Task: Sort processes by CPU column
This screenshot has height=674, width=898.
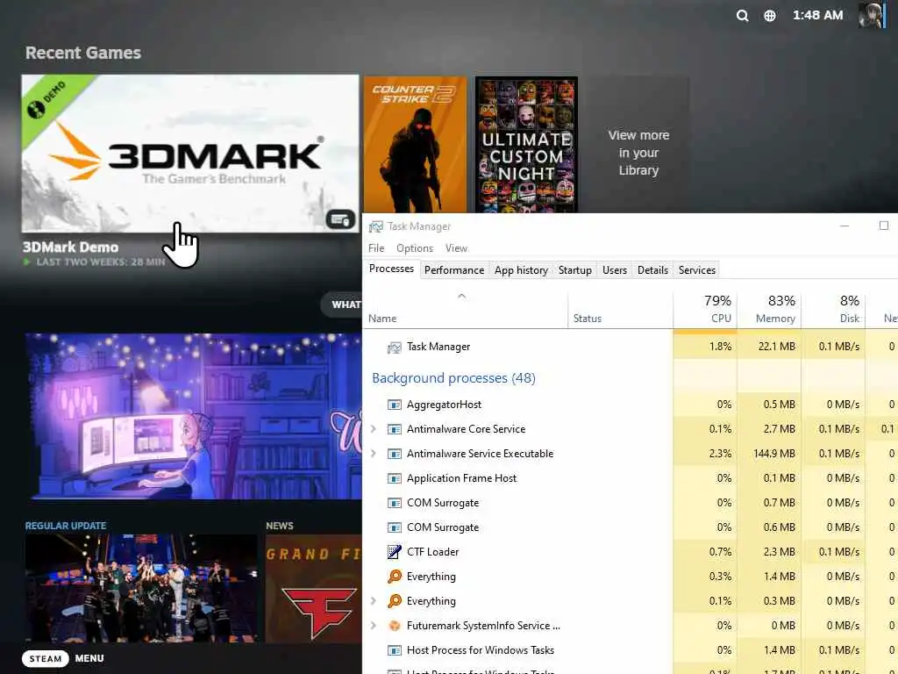Action: coord(706,310)
